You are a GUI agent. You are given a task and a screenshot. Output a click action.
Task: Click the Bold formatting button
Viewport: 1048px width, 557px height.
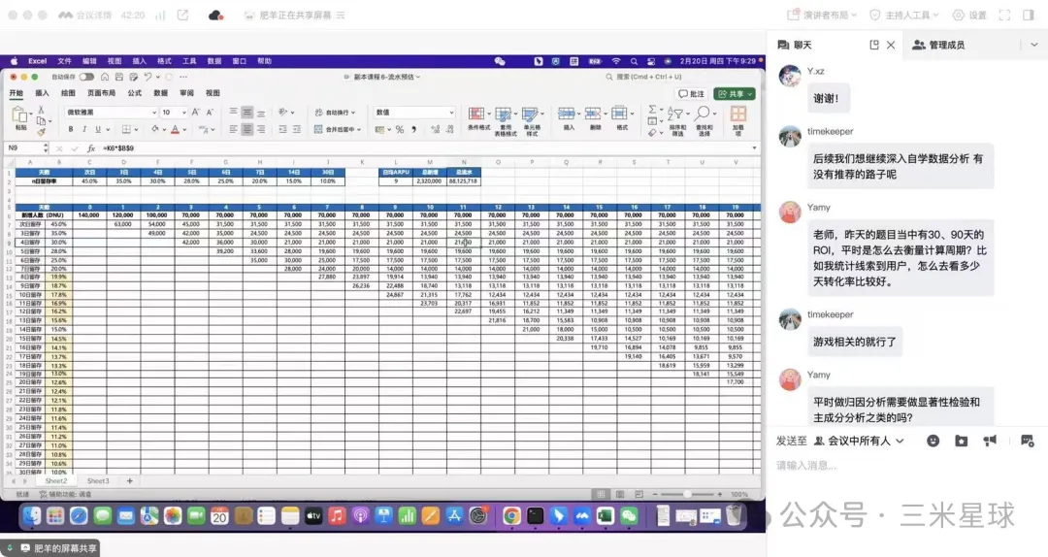click(72, 129)
